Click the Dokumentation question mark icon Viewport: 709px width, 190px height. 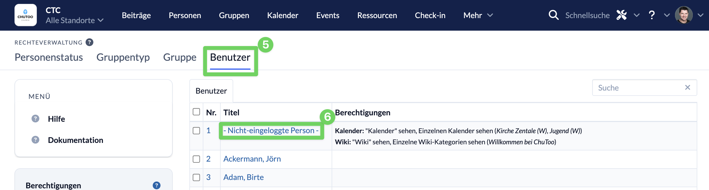(x=35, y=140)
